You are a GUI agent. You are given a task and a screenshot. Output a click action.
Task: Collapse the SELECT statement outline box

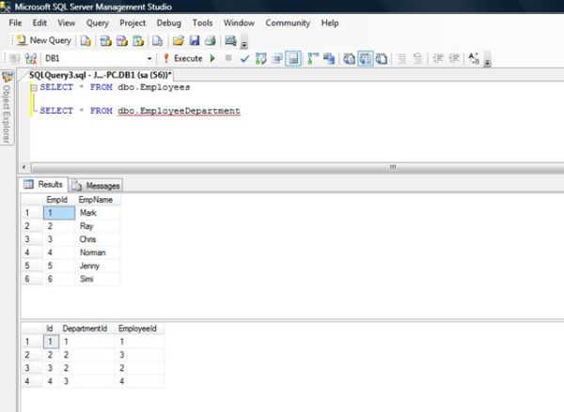[34, 87]
